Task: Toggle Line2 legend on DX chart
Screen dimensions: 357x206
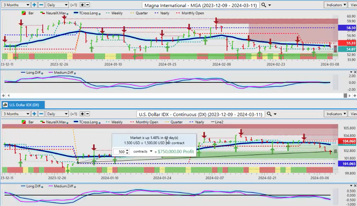Action: click(217, 122)
